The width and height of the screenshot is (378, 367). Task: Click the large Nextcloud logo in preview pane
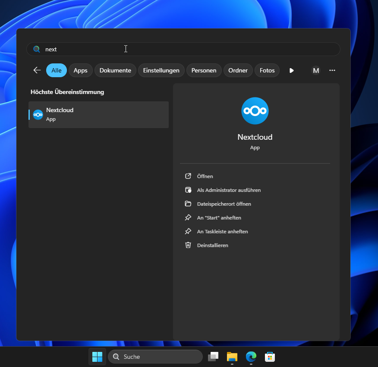(x=255, y=111)
